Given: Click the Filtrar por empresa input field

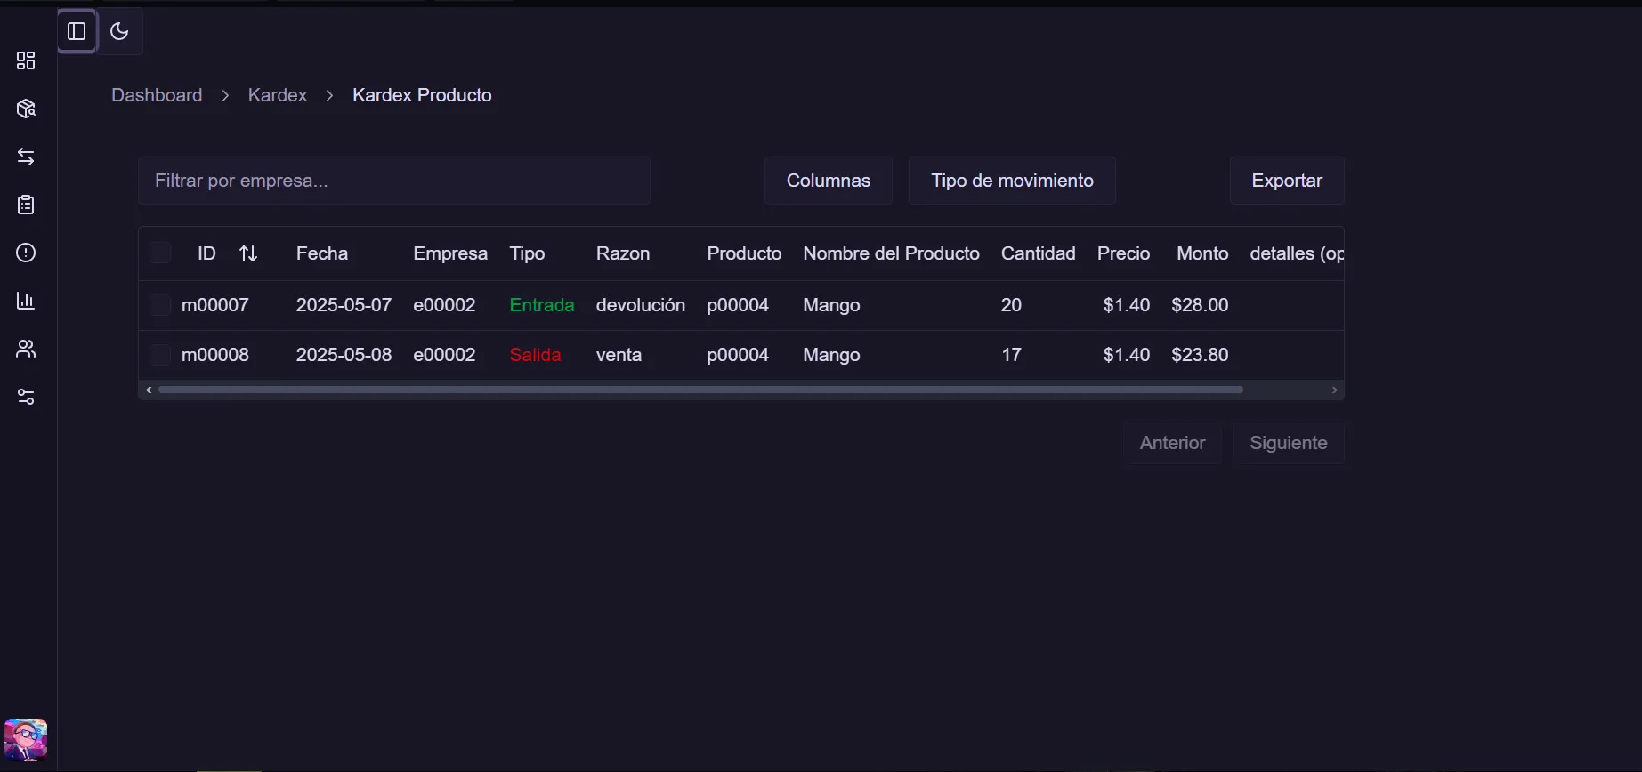Looking at the screenshot, I should click(x=394, y=181).
